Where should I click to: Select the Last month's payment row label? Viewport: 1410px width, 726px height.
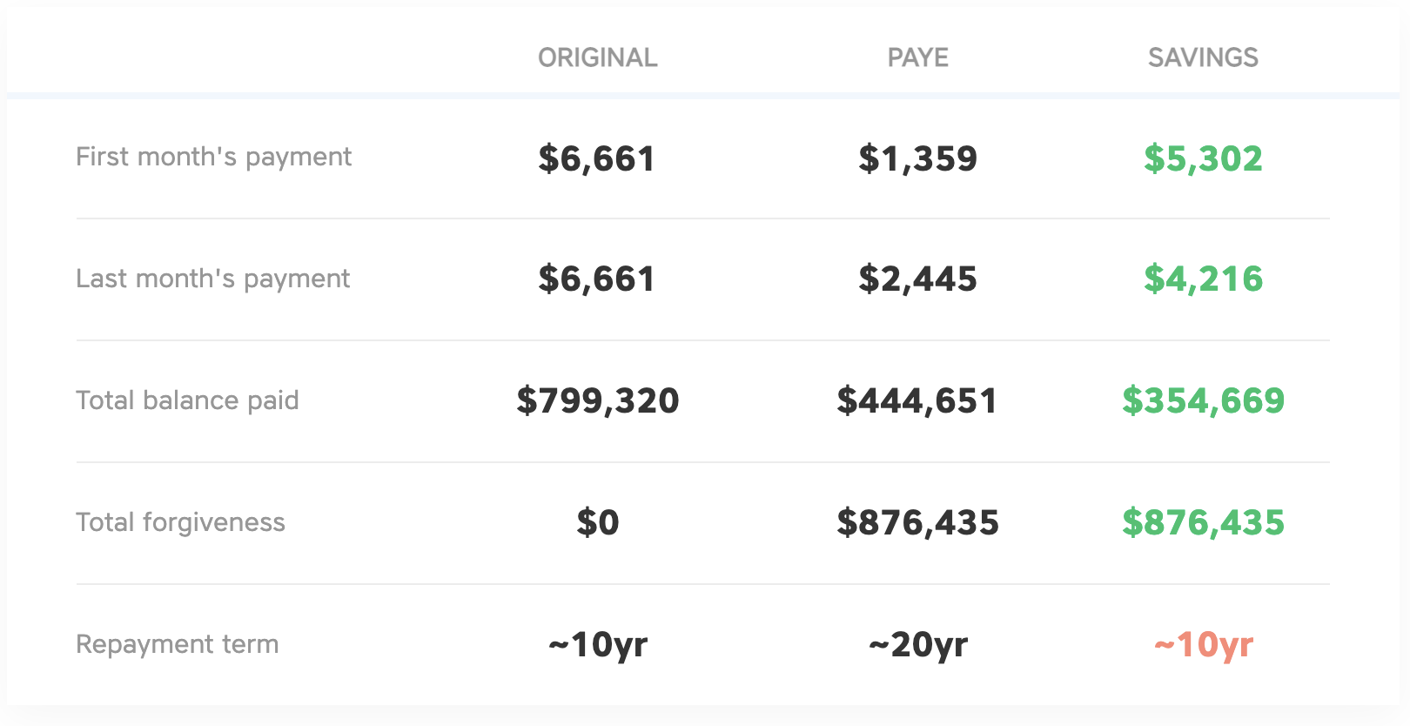click(x=212, y=279)
